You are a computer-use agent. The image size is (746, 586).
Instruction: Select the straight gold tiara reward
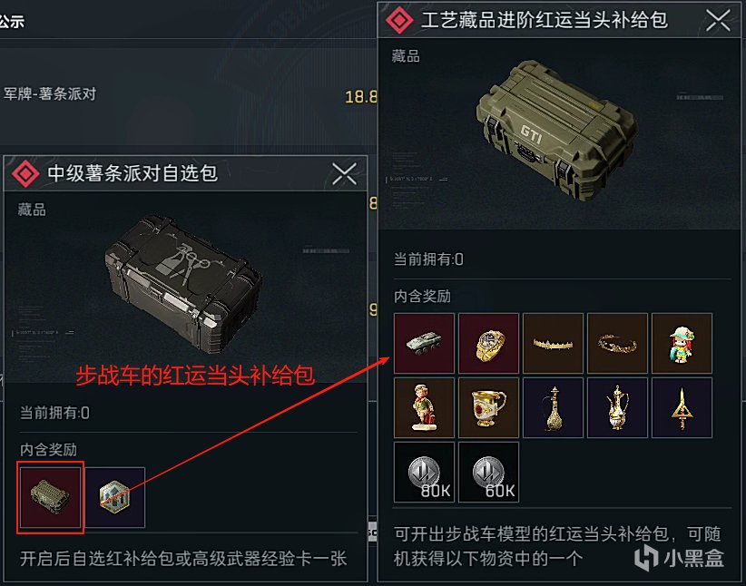553,343
